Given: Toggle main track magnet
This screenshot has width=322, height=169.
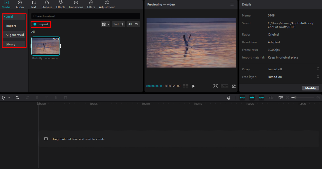Looking at the screenshot, I should [x=242, y=98].
